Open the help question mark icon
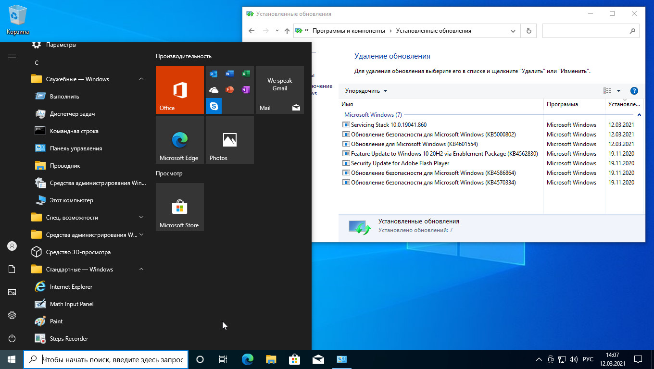The height and width of the screenshot is (369, 654). click(634, 91)
